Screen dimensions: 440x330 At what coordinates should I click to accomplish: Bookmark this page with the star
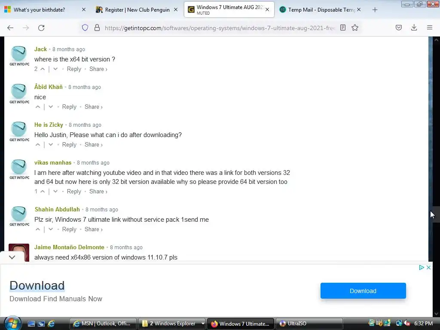355,27
